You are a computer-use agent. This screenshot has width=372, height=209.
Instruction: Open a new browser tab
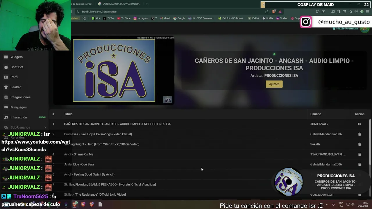point(147,4)
